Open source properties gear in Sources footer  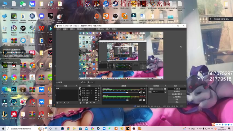pyautogui.click(x=87, y=103)
